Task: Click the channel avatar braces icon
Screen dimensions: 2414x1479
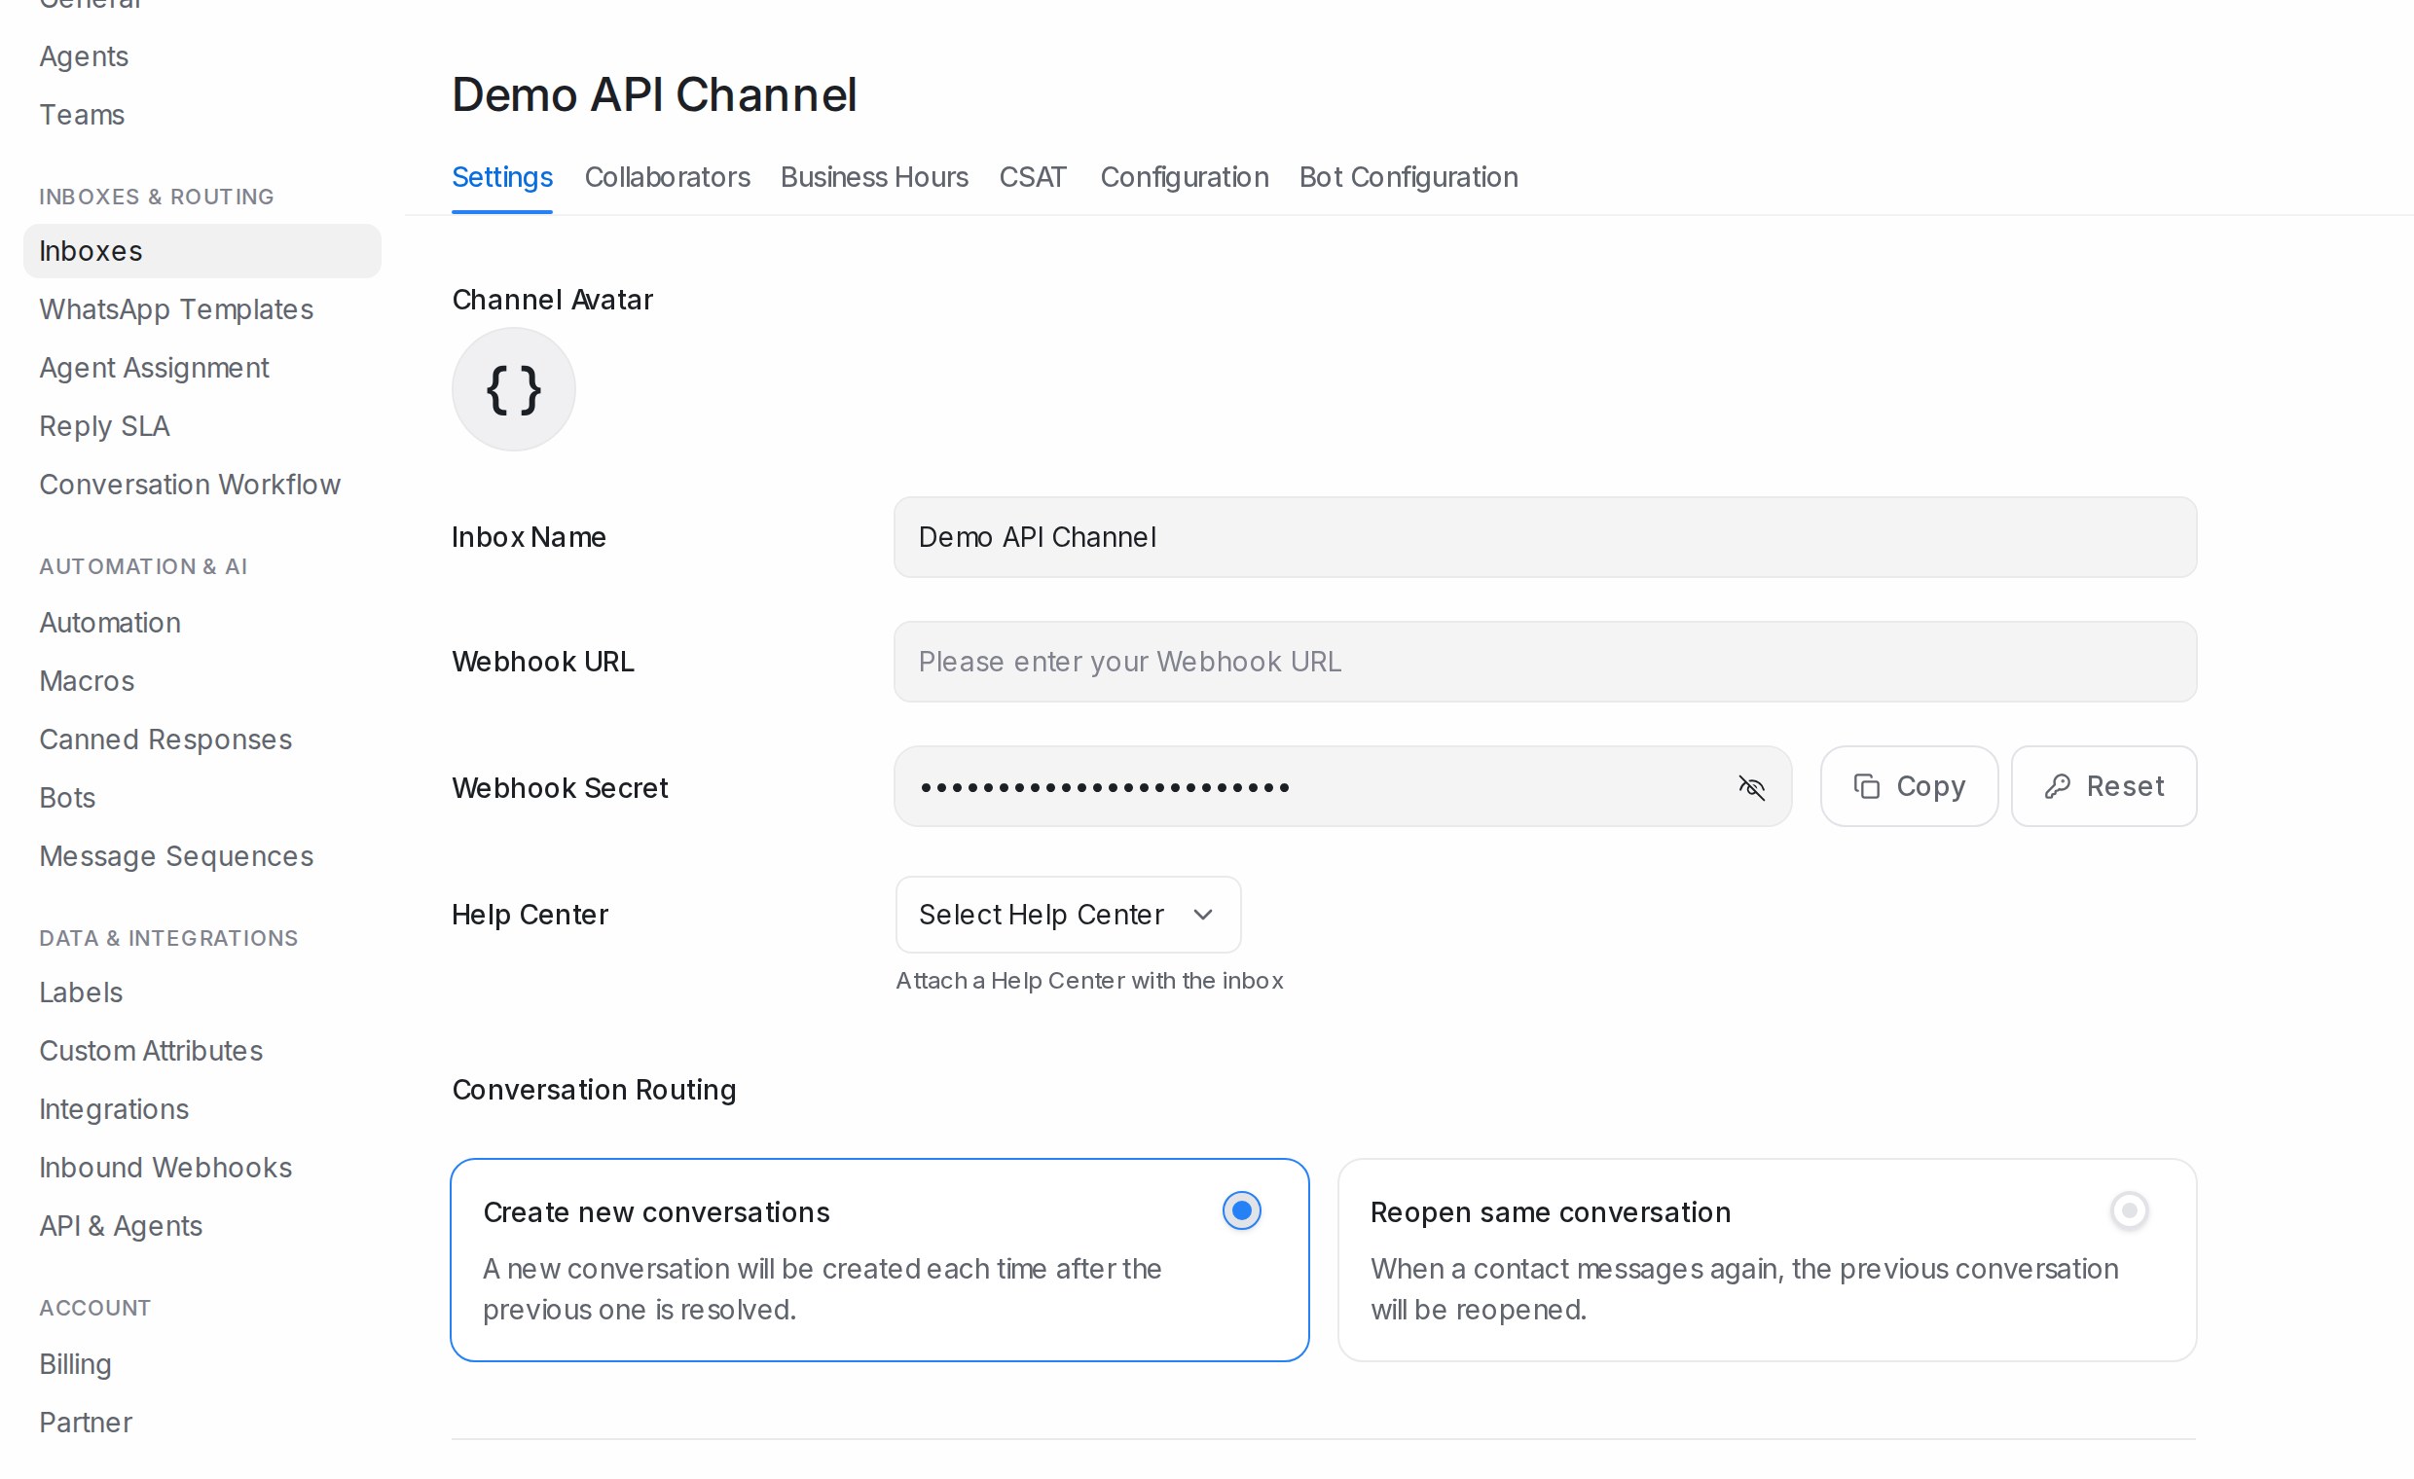Action: (513, 390)
